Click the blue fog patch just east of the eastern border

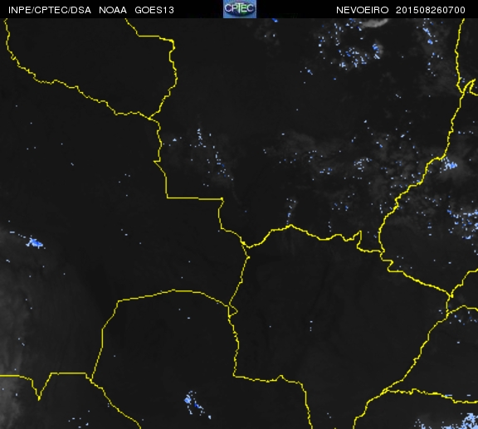click(450, 164)
